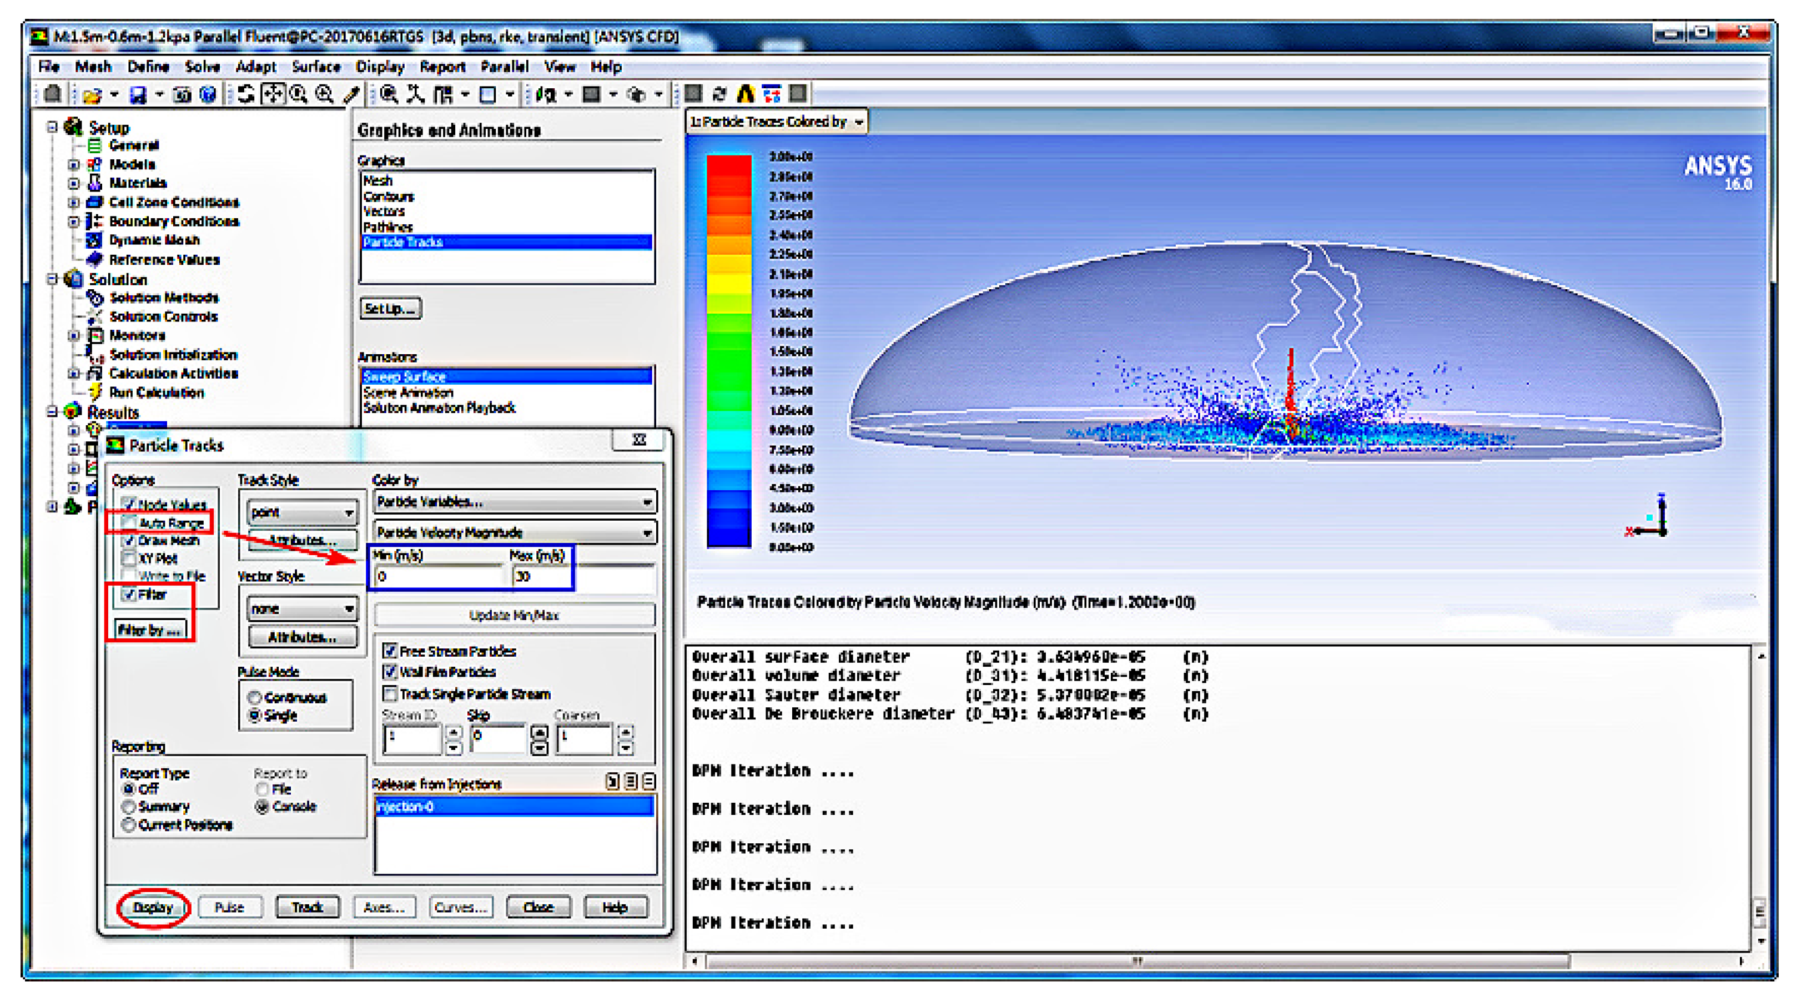The width and height of the screenshot is (1797, 1002).
Task: Click the blue save floppy disk icon
Action: point(138,94)
